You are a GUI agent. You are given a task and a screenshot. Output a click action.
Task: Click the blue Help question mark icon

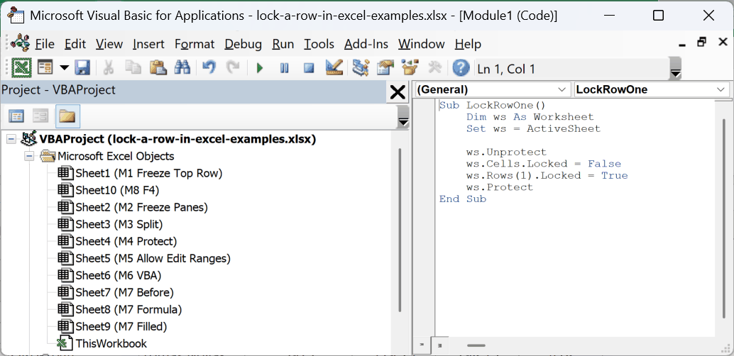point(461,69)
